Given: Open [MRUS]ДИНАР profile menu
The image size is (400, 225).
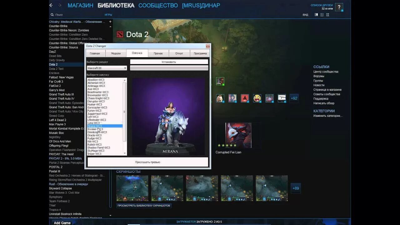Looking at the screenshot, I should [201, 5].
